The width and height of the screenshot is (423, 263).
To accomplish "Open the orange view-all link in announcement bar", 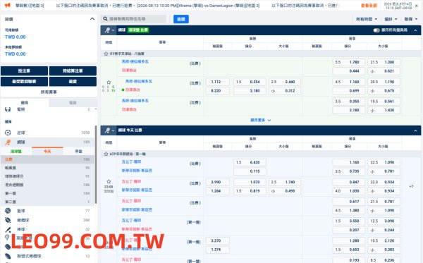I will coord(369,6).
